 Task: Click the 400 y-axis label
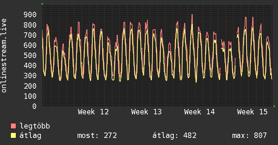pyautogui.click(x=30, y=65)
